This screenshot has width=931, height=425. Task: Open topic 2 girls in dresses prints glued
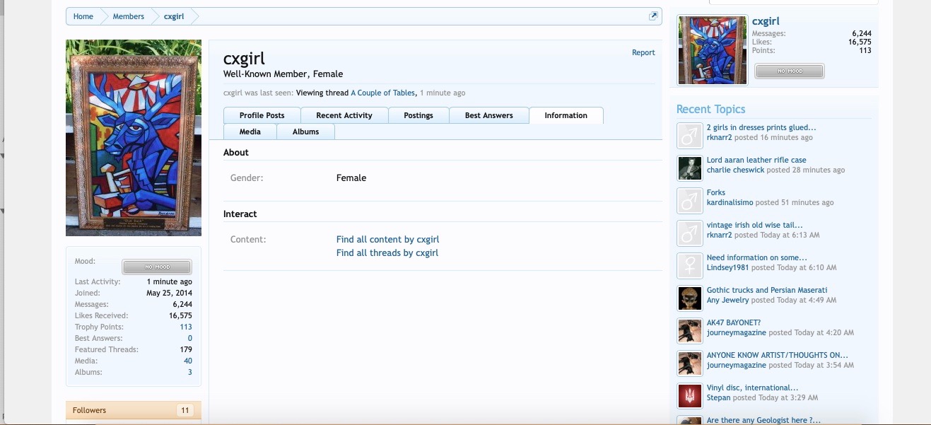click(x=761, y=127)
